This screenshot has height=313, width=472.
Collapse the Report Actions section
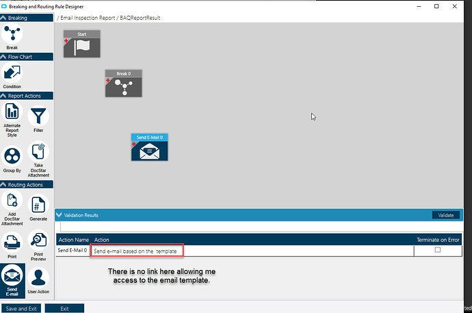click(x=3, y=96)
